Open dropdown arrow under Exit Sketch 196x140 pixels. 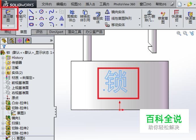coord(8,26)
